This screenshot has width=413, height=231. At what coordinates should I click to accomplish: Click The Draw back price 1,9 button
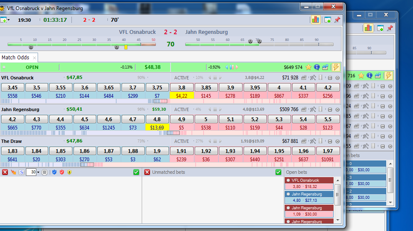(157, 151)
